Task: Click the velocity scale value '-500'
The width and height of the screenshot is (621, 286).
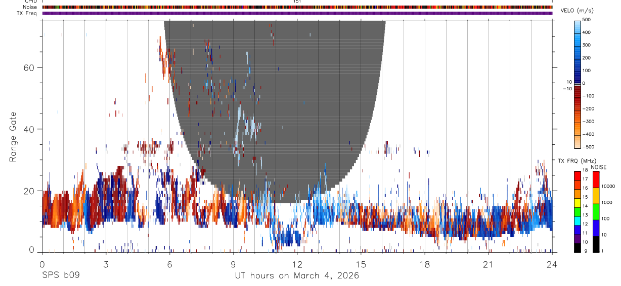Action: point(588,147)
